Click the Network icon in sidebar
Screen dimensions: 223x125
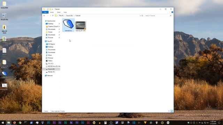[46, 76]
